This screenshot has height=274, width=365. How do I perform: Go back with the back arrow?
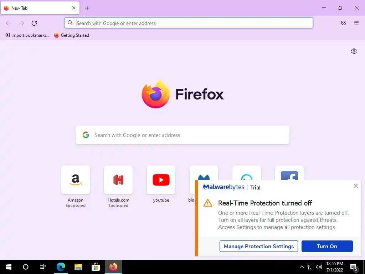click(9, 23)
